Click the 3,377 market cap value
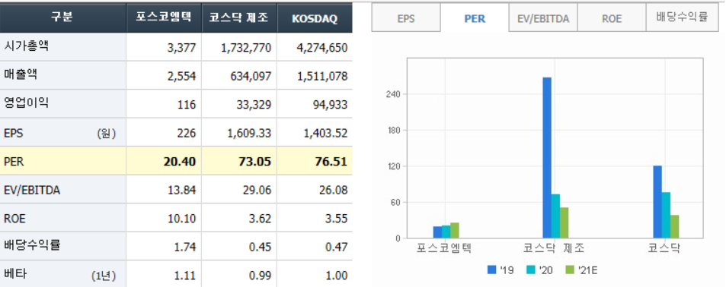This screenshot has width=726, height=287. (x=181, y=47)
